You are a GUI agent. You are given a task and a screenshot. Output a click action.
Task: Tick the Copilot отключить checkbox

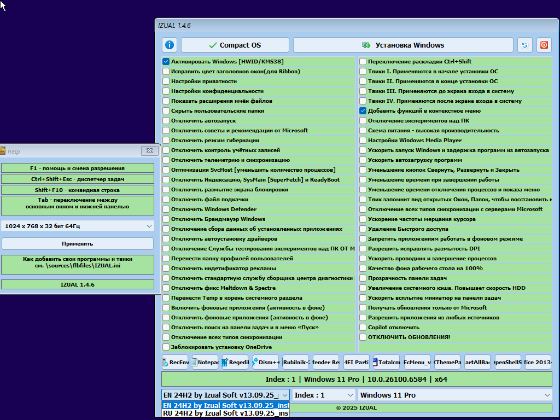(x=363, y=328)
